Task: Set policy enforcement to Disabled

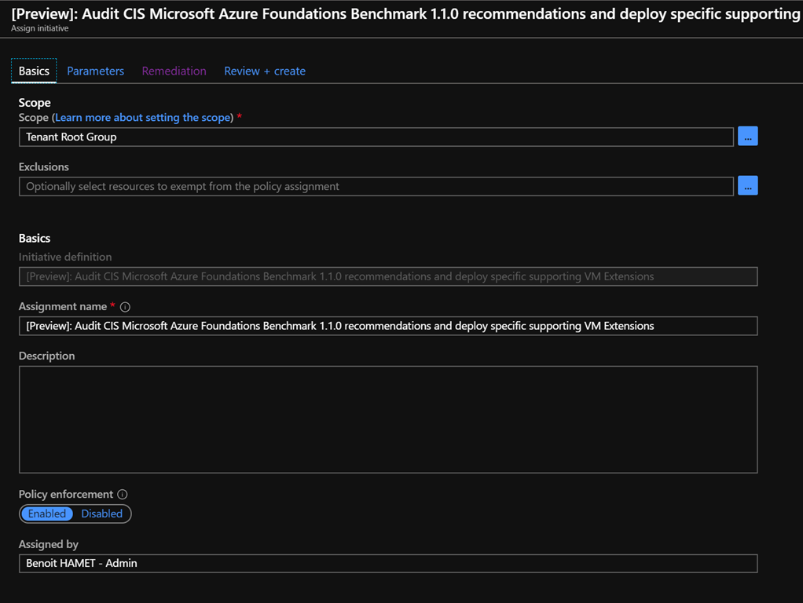Action: pyautogui.click(x=102, y=513)
